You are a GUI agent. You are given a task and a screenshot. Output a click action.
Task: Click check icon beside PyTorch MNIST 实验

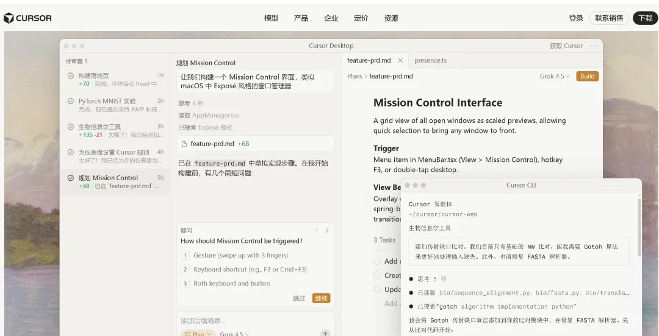[x=71, y=101]
